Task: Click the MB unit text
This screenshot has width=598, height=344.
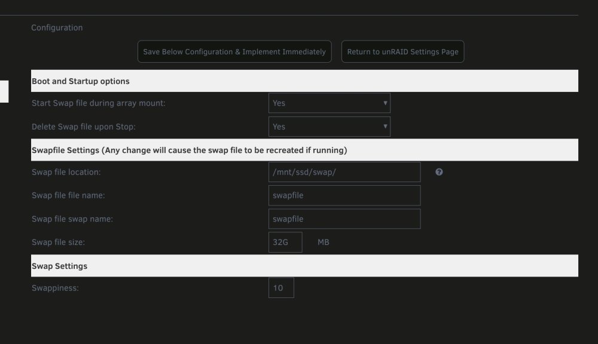Action: 324,242
